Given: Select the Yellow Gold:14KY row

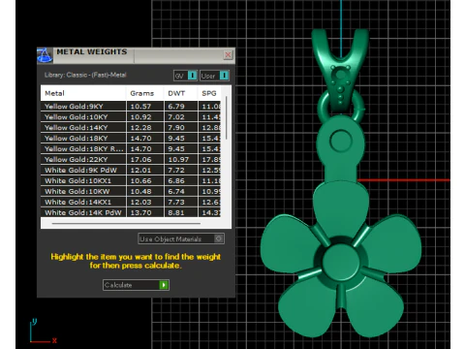Looking at the screenshot, I should pyautogui.click(x=131, y=128).
